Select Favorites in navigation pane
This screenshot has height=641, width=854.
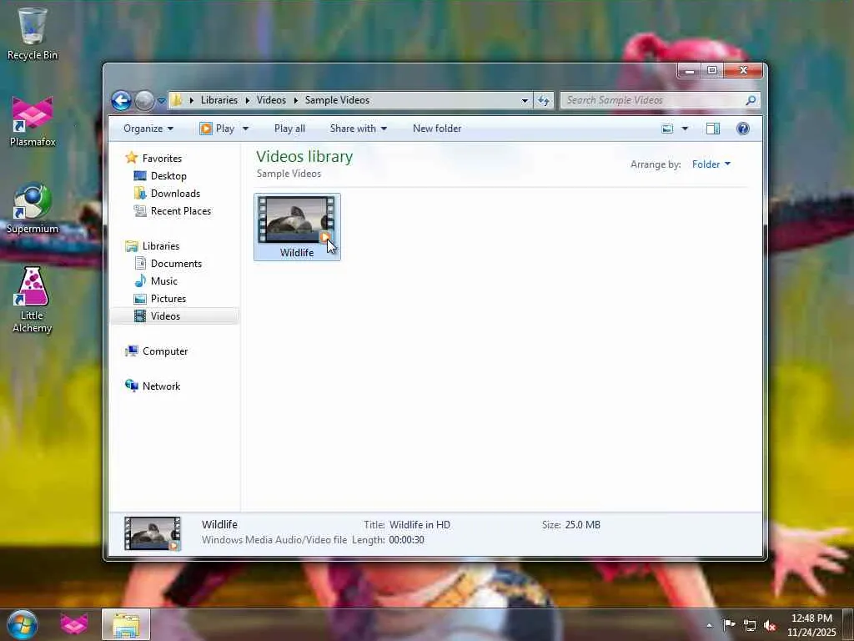162,158
